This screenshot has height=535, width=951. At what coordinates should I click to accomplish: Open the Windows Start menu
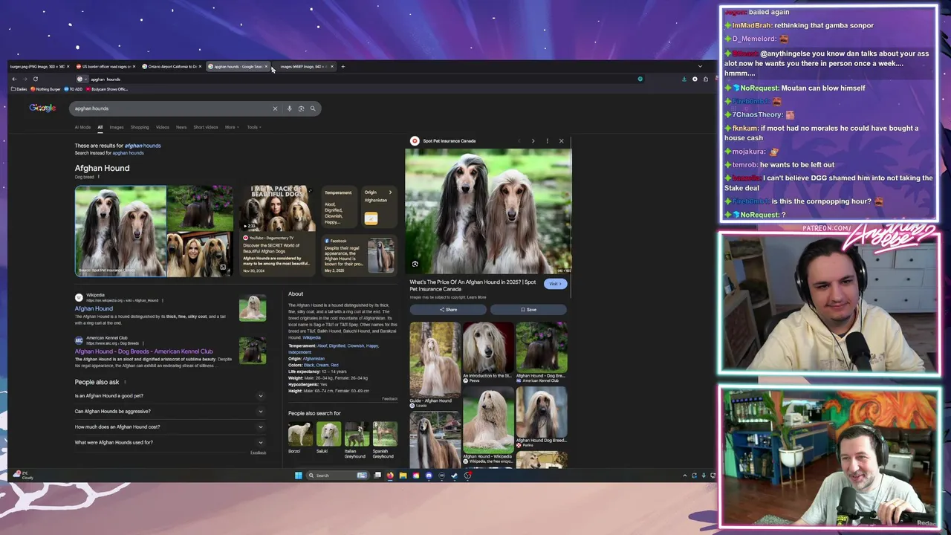[x=299, y=476]
